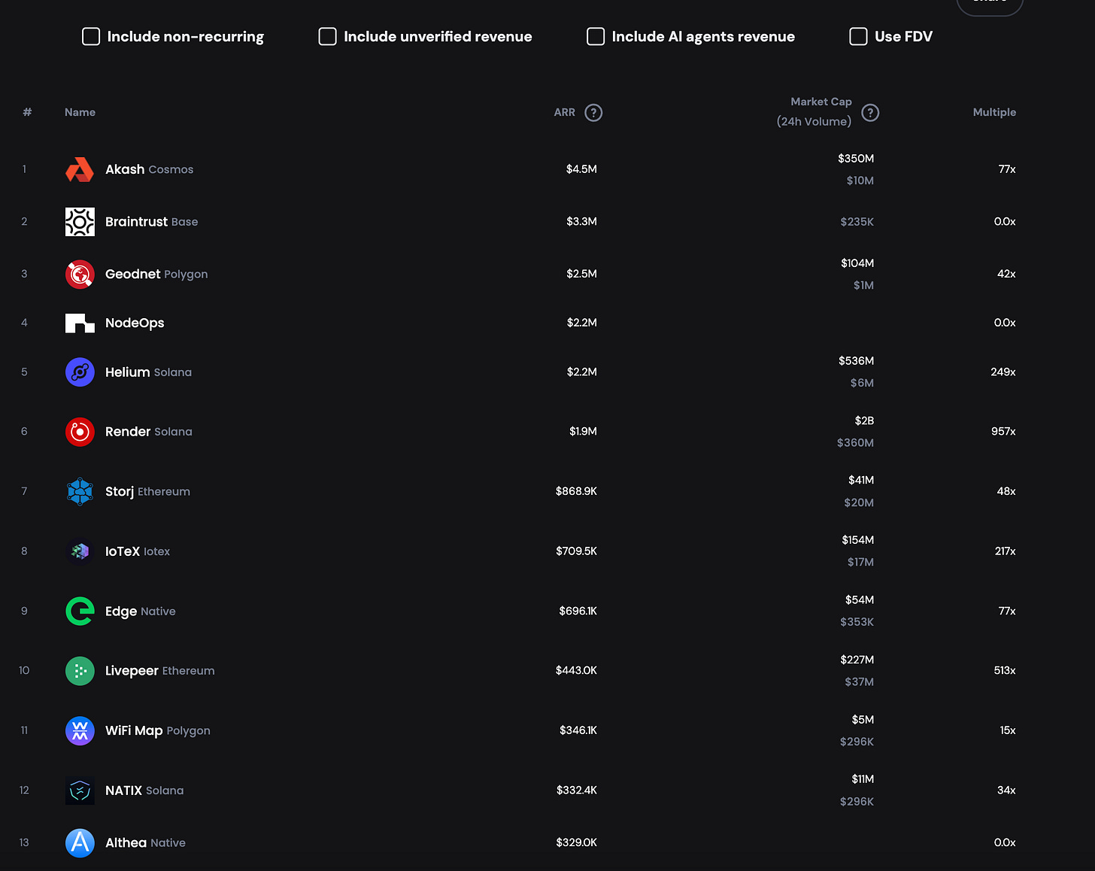Tick the Use FDV checkbox

(858, 37)
